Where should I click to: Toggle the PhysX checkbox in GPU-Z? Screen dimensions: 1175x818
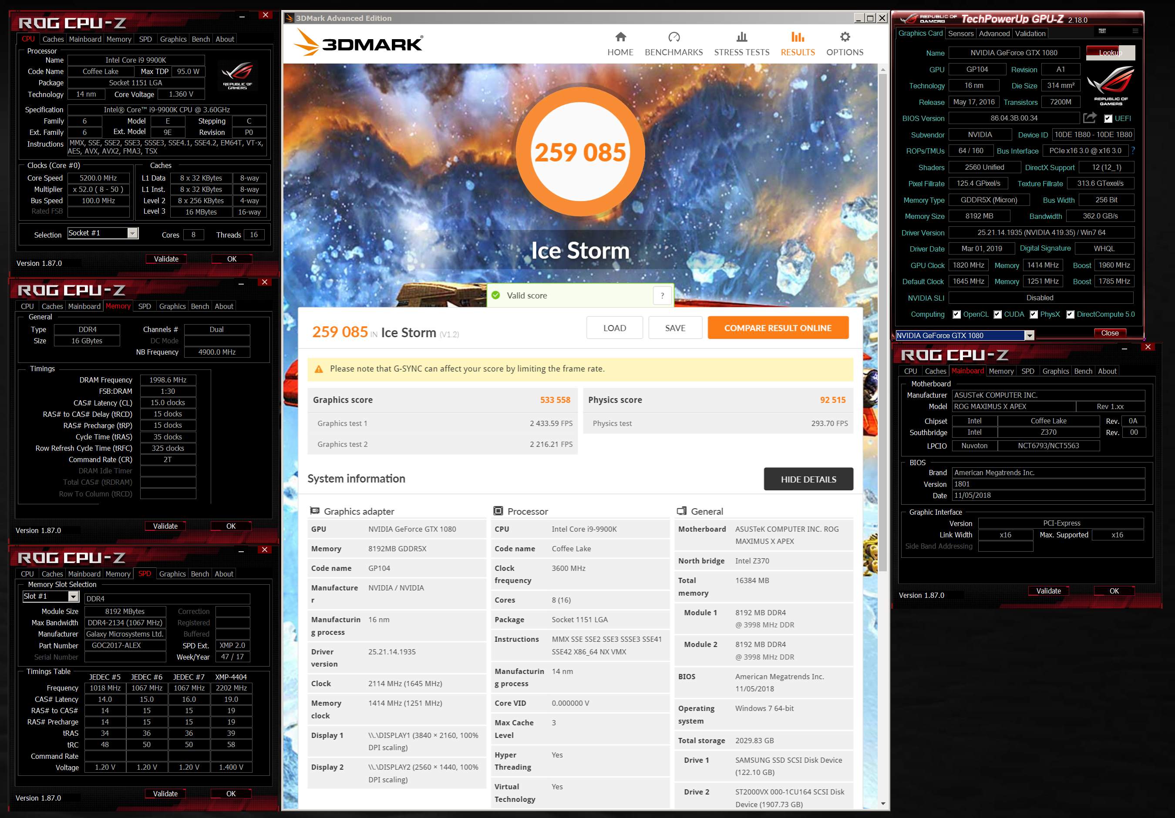[x=1034, y=314]
